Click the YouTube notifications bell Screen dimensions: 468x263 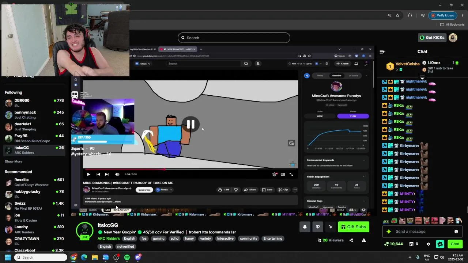pos(356,64)
